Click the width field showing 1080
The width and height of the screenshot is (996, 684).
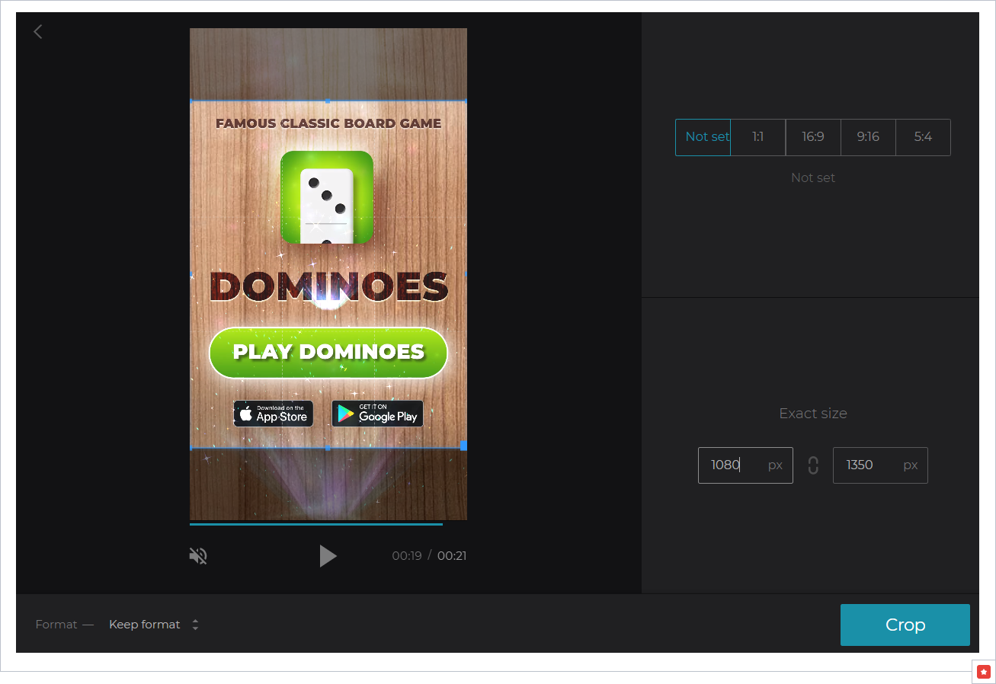pyautogui.click(x=732, y=465)
